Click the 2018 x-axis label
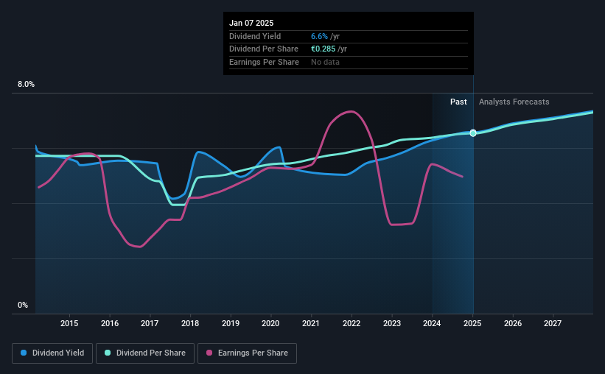The image size is (605, 374). (x=190, y=323)
